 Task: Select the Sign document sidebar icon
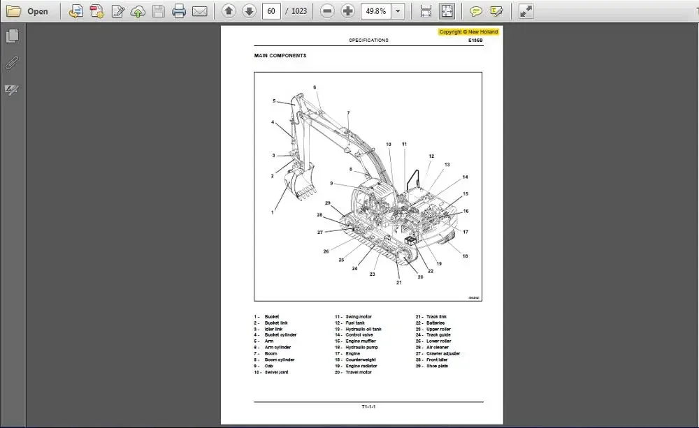click(10, 89)
